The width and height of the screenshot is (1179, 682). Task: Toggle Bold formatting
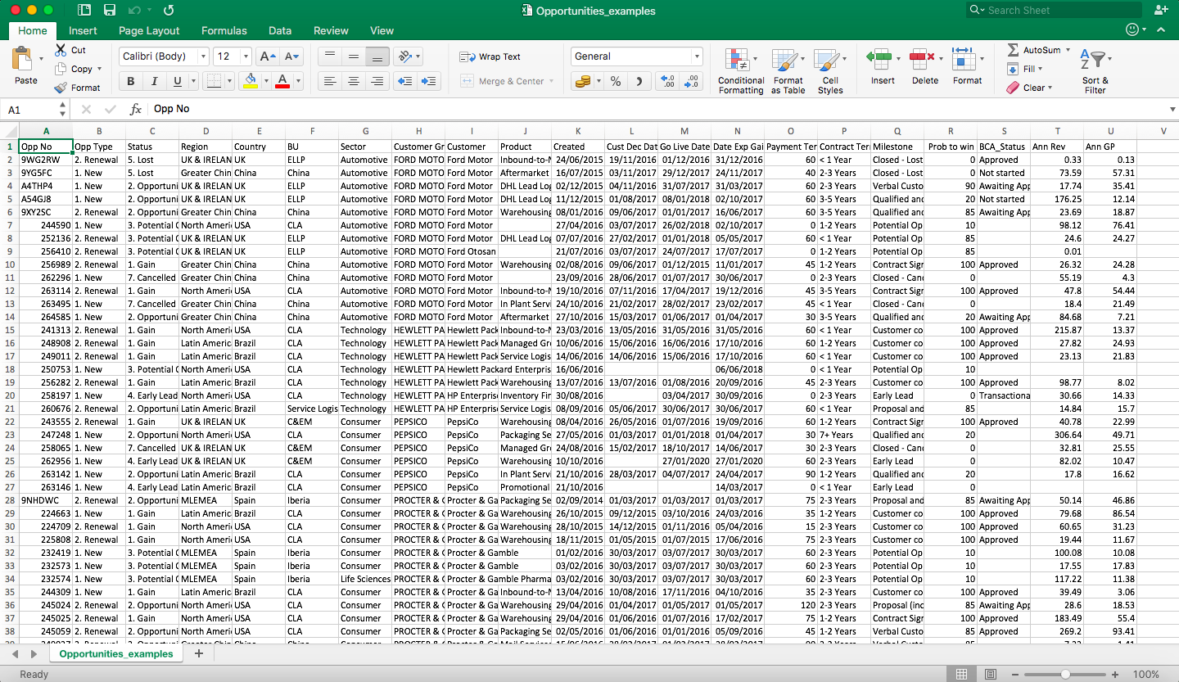click(x=130, y=81)
